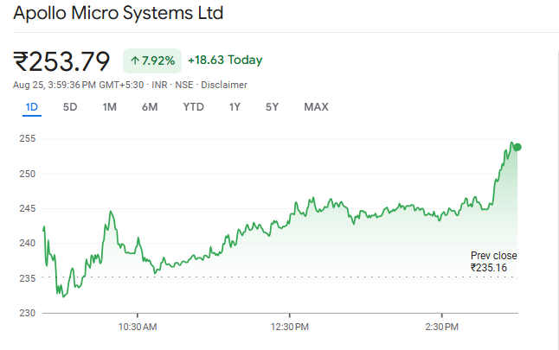Click the +18.63 Today change text
This screenshot has height=350, width=559.
224,60
